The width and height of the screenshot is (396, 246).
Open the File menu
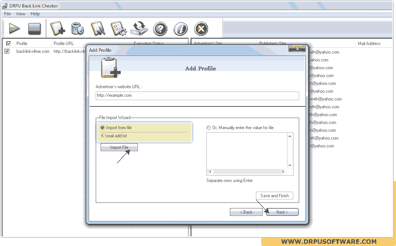point(7,14)
